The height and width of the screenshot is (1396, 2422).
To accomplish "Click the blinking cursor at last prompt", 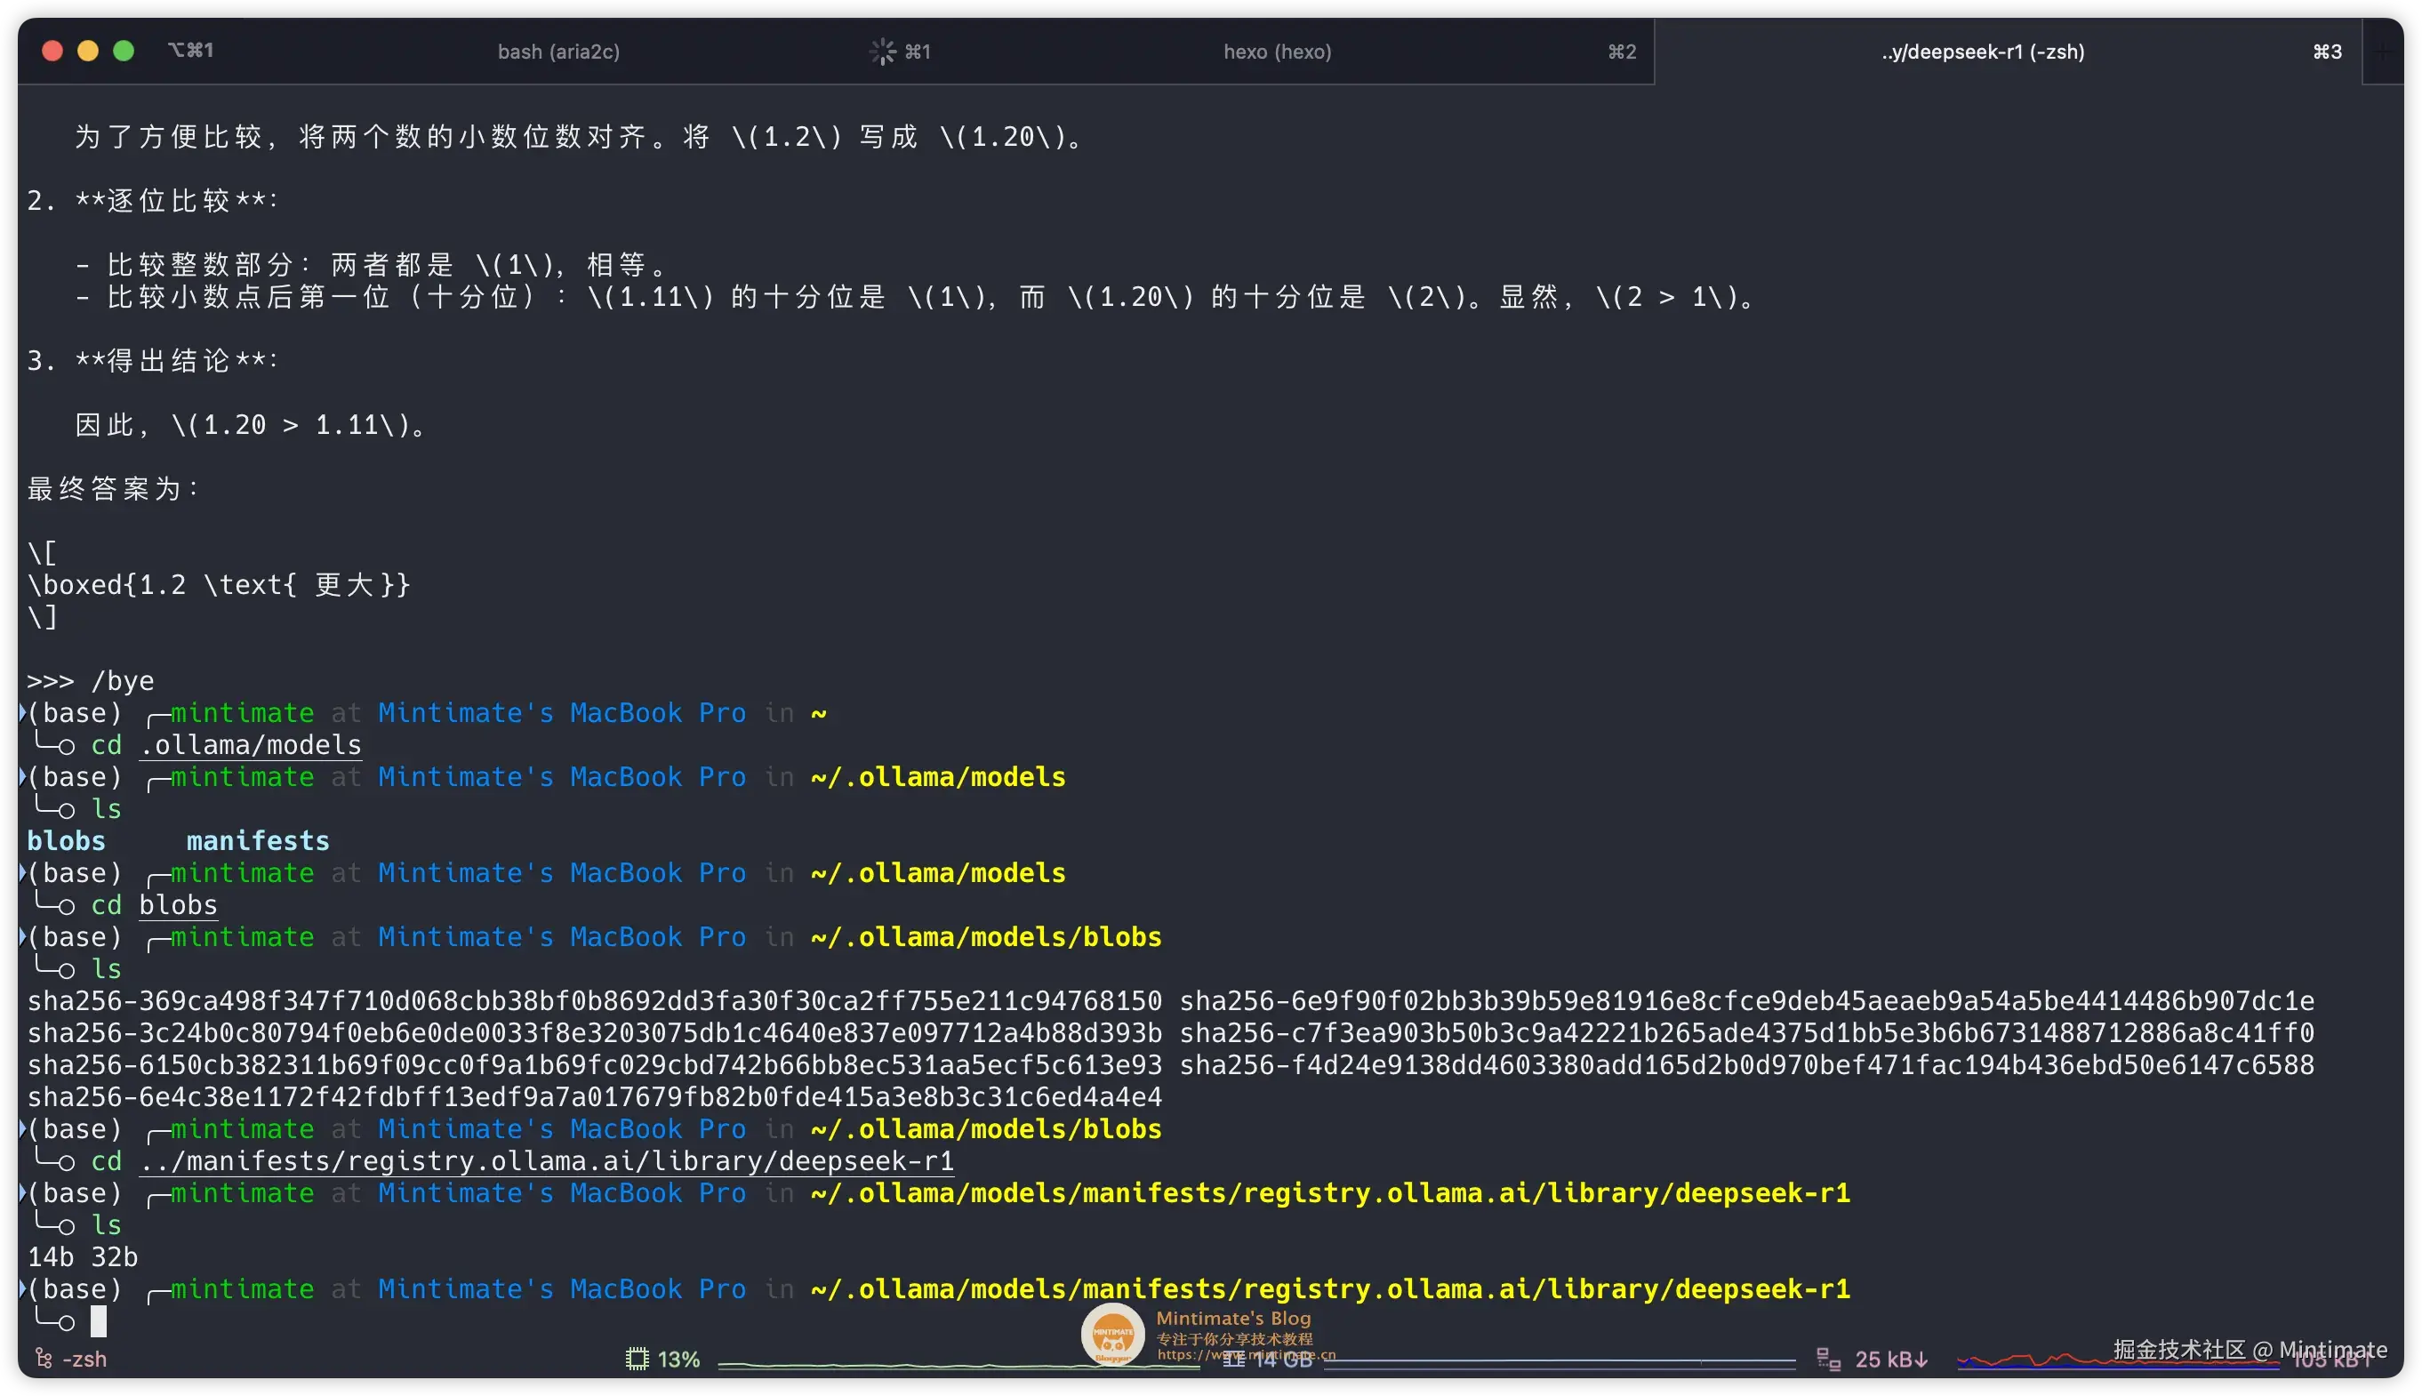I will click(99, 1321).
